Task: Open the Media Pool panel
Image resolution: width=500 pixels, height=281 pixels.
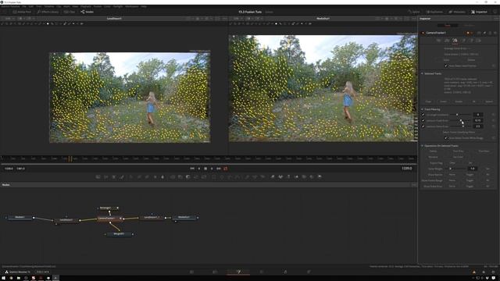Action: coord(22,12)
